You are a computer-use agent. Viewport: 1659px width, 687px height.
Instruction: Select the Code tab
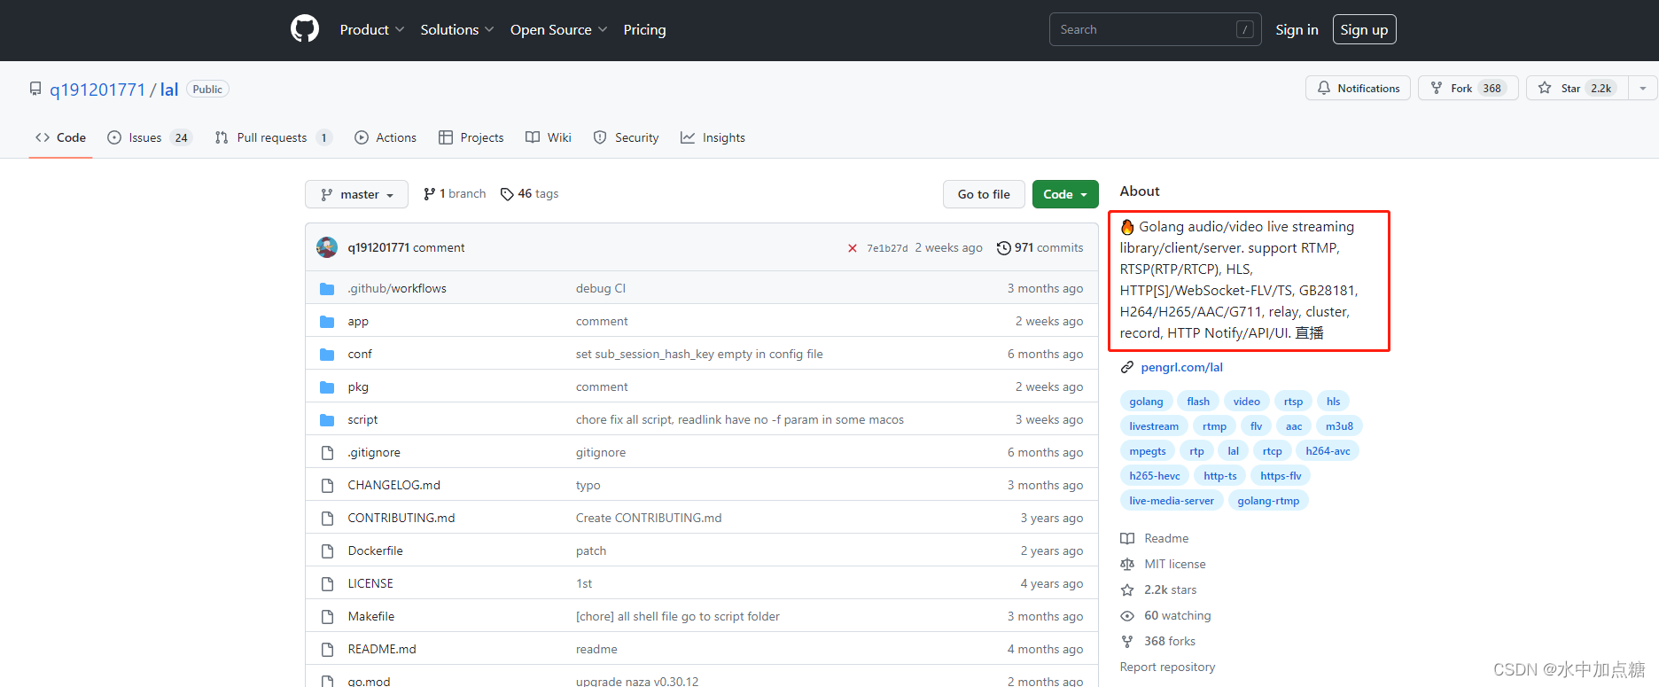click(60, 137)
